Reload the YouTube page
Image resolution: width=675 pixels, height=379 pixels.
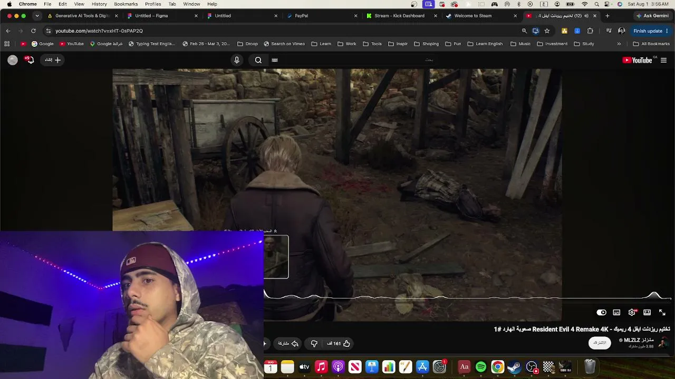pyautogui.click(x=33, y=31)
